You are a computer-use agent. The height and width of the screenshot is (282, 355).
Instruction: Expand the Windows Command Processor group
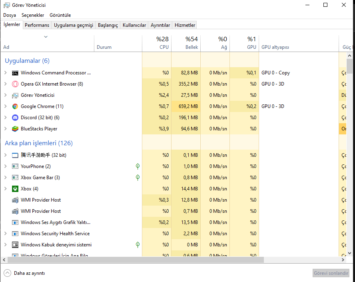coord(6,73)
